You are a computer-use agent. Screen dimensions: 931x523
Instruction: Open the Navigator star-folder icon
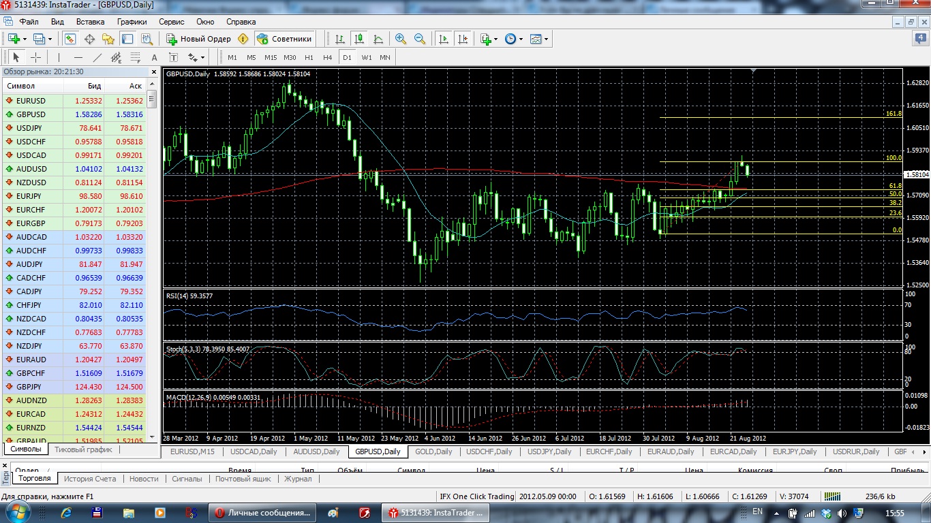(x=108, y=39)
